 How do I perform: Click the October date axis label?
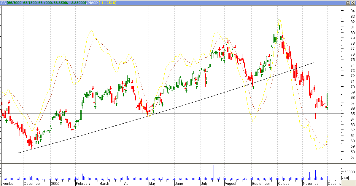click(x=285, y=183)
